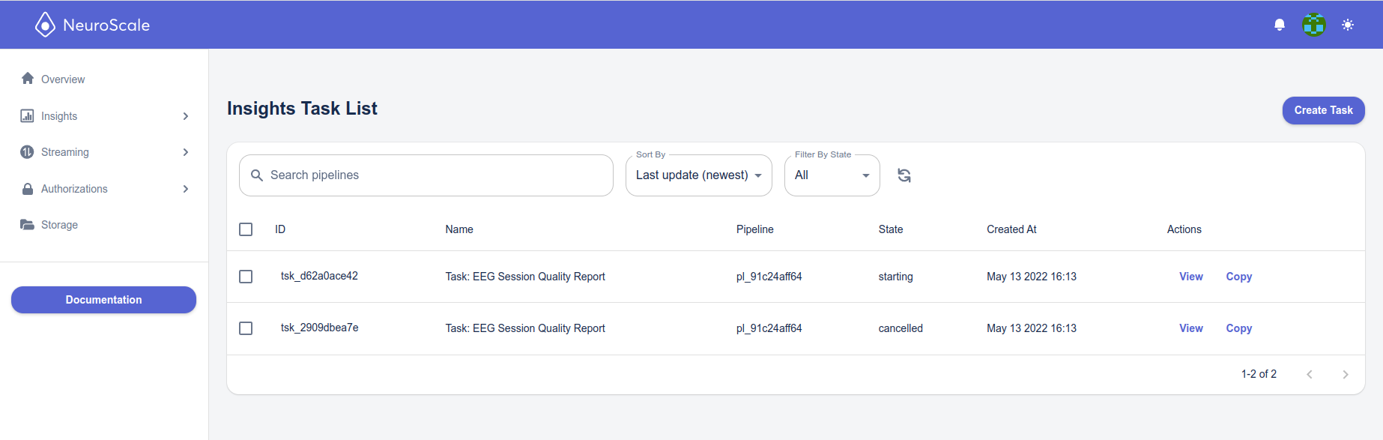Expand the Insights submenu chevron

click(x=186, y=116)
